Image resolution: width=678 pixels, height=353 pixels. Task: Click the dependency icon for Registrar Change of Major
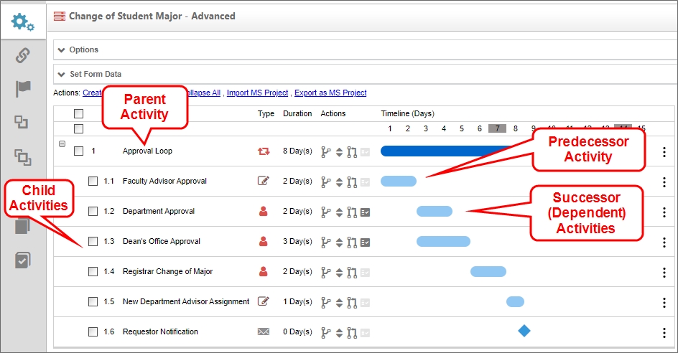point(352,272)
